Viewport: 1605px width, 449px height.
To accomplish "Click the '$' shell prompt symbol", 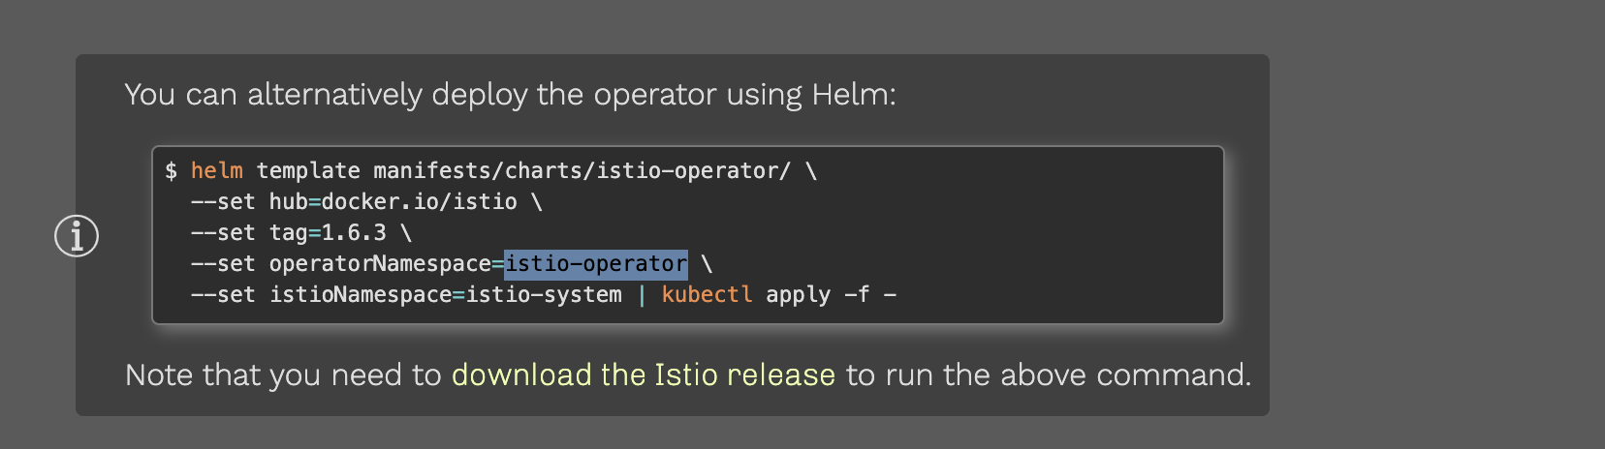I will 172,170.
